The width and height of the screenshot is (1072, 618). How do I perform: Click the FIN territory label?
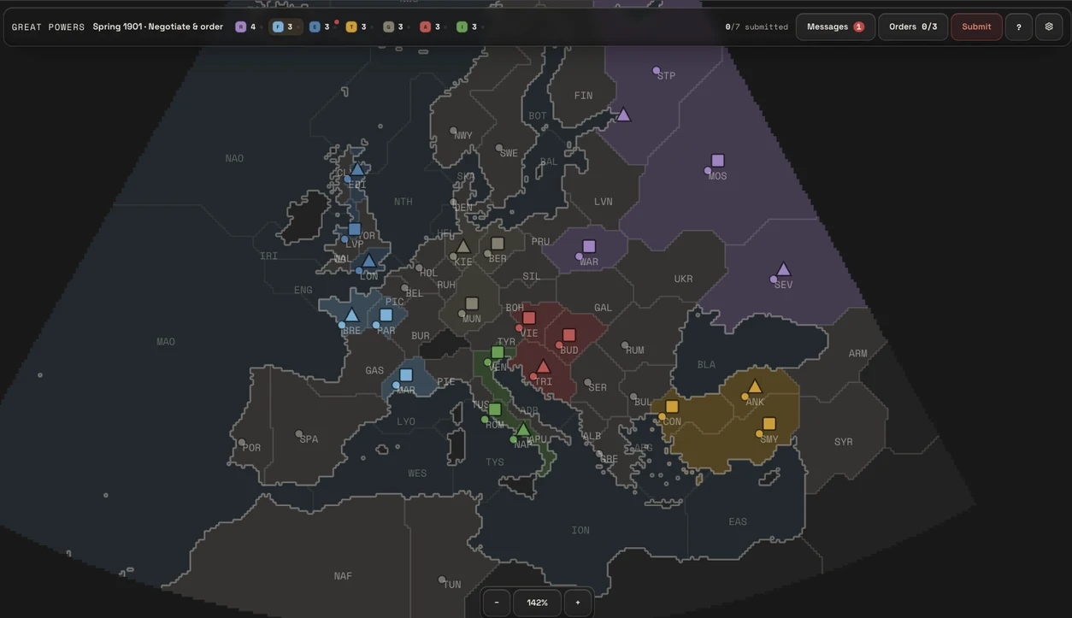click(x=583, y=96)
